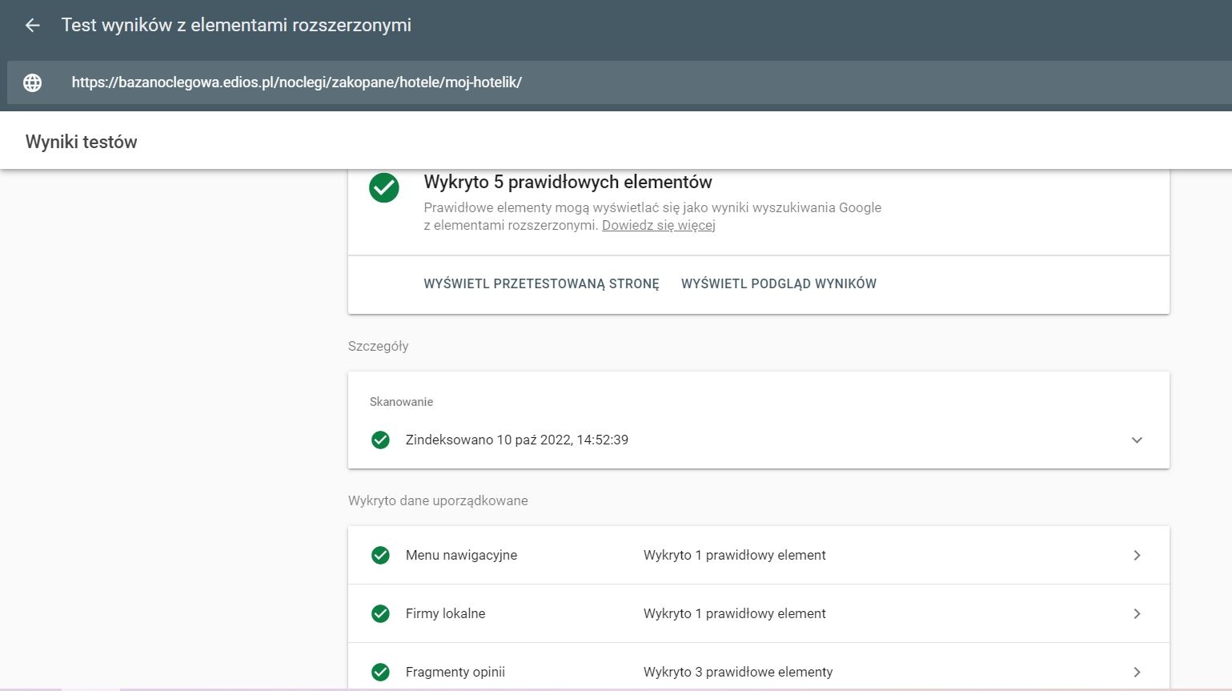Click the green check beside Zindeksowano
This screenshot has height=691, width=1232.
tap(381, 440)
